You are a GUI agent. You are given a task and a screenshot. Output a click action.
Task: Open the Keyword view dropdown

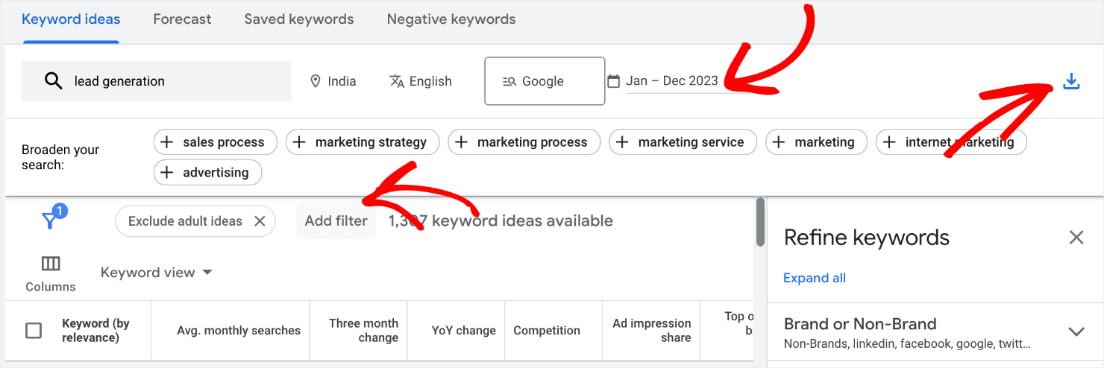[x=157, y=273]
